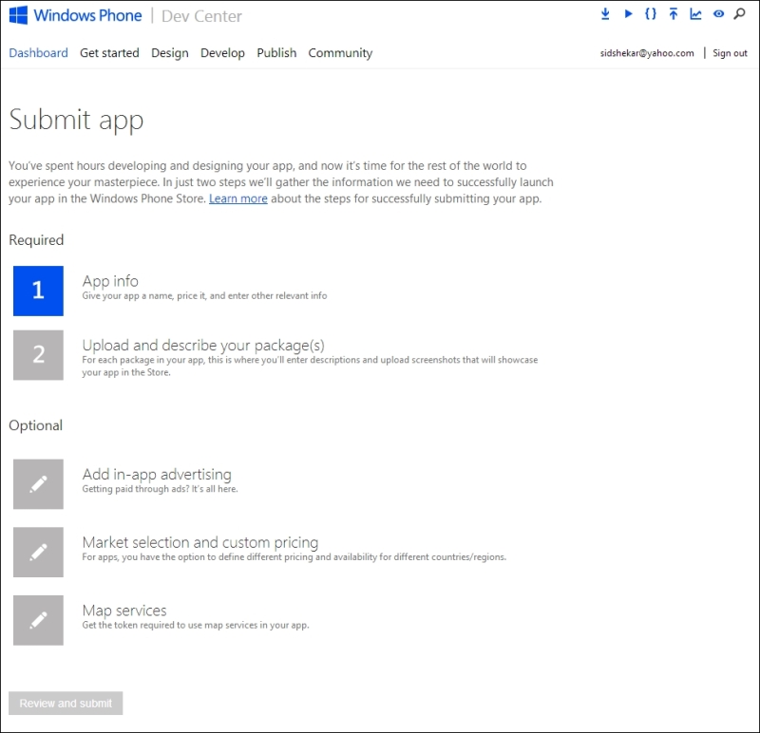Image resolution: width=760 pixels, height=733 pixels.
Task: Click the eye icon in header
Action: (x=718, y=14)
